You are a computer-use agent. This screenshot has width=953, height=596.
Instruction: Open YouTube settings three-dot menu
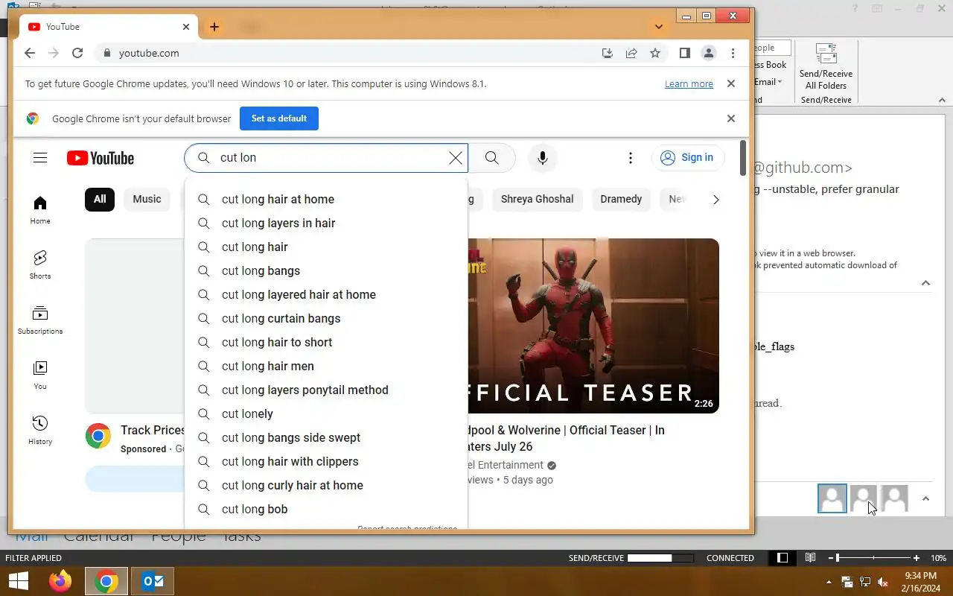[631, 158]
